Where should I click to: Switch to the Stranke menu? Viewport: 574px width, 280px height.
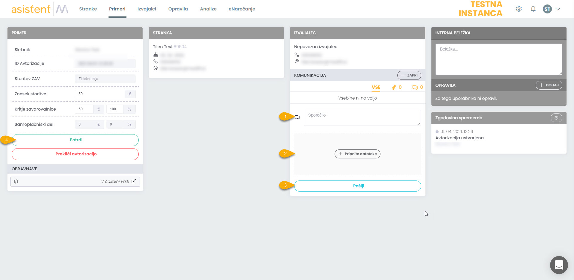pyautogui.click(x=88, y=9)
